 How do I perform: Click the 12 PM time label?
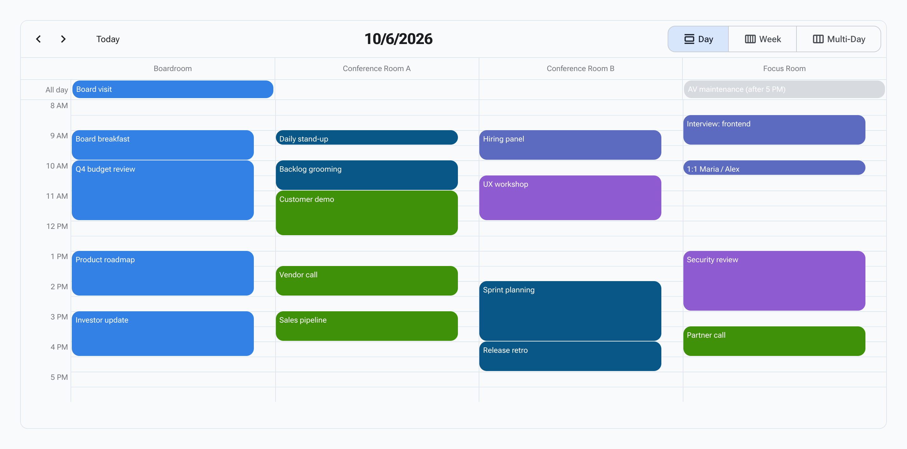(57, 226)
